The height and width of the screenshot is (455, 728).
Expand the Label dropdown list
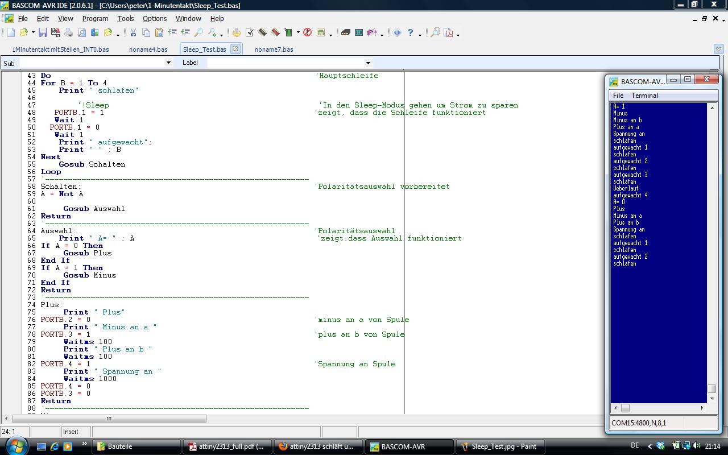pos(368,63)
